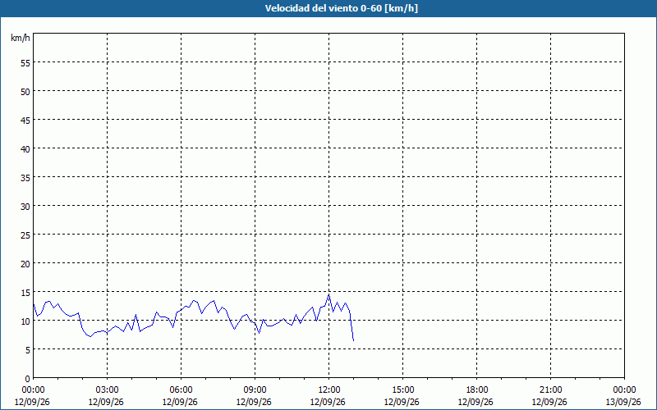Select the y-axis value '20'
This screenshot has width=657, height=410.
[x=25, y=263]
